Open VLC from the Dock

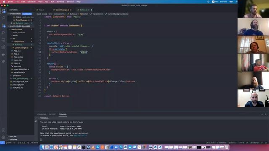pyautogui.click(x=93, y=147)
